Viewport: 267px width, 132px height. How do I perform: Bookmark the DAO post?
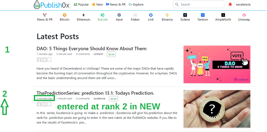[x=49, y=60]
